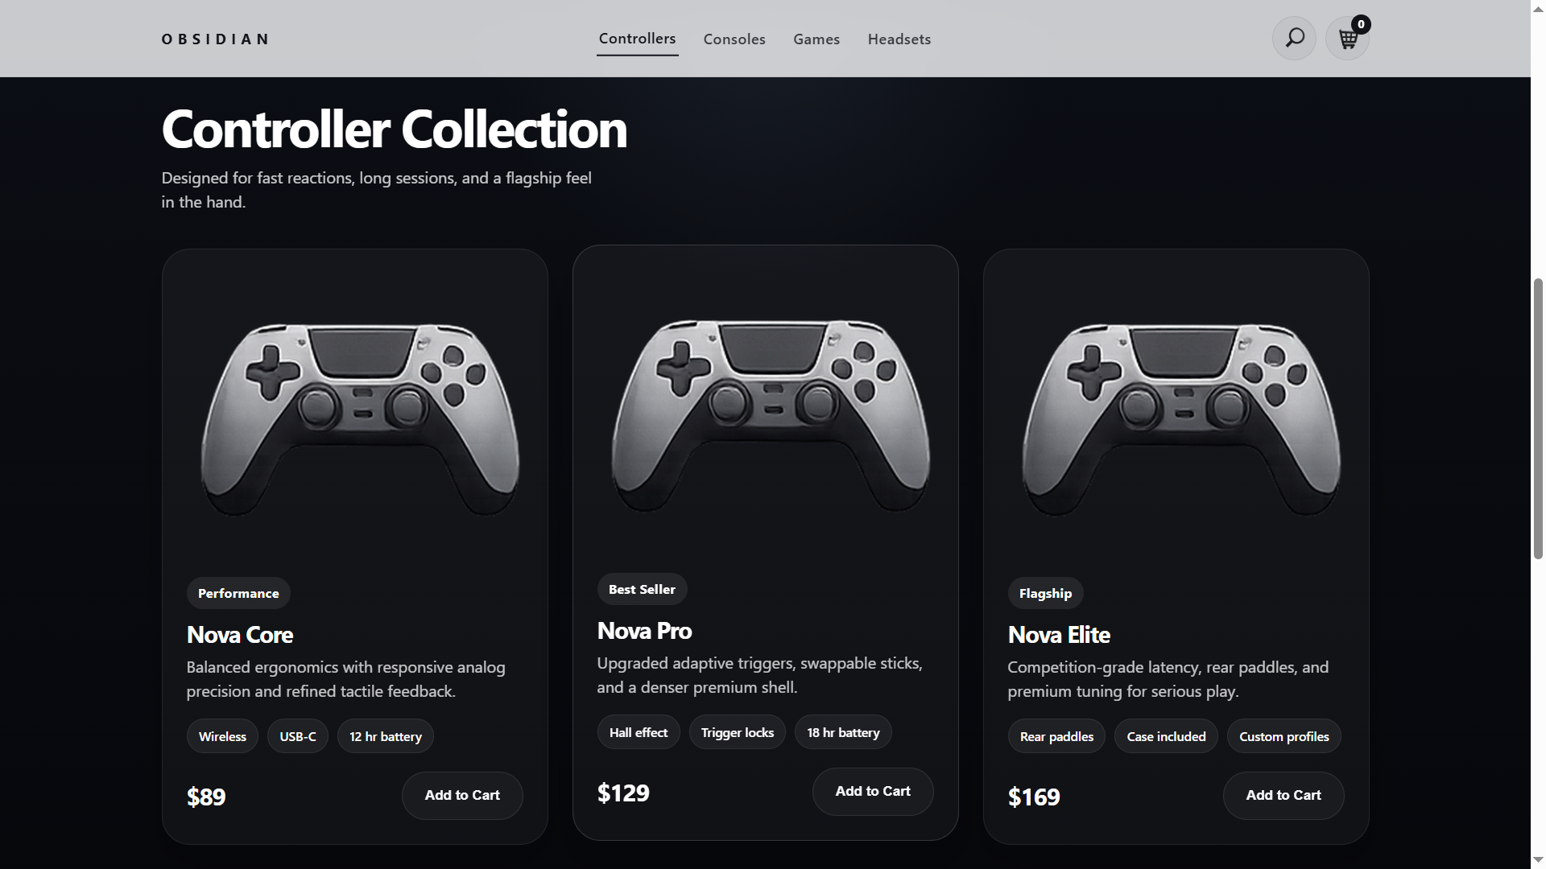The height and width of the screenshot is (869, 1546).
Task: Open the Games section
Action: pyautogui.click(x=816, y=39)
